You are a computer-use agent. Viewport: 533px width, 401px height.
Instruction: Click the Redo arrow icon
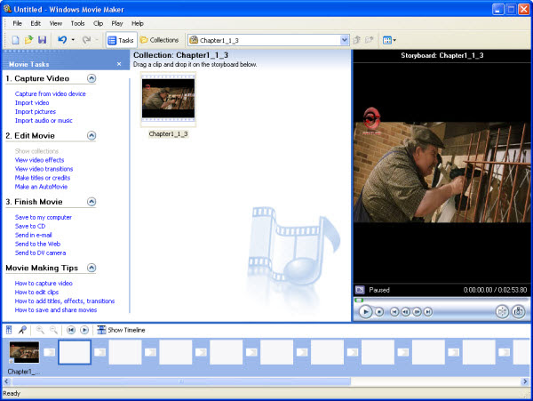pyautogui.click(x=87, y=40)
